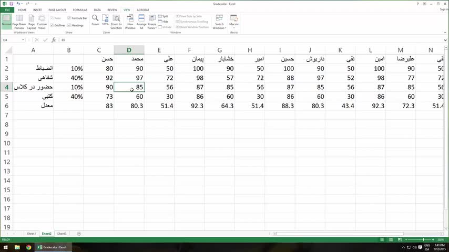Click Excel Help question mark icon
The width and height of the screenshot is (449, 252).
pyautogui.click(x=417, y=4)
